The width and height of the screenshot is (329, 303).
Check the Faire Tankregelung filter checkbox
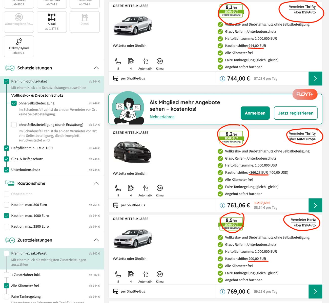tap(7, 297)
